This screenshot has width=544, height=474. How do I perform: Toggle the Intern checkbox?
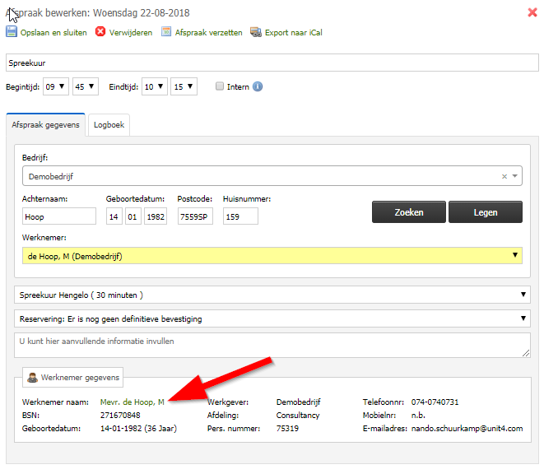coord(220,86)
